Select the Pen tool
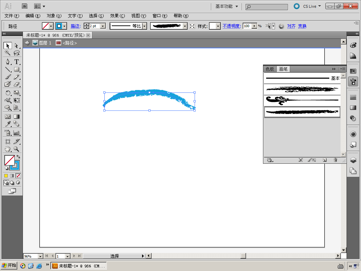Viewport: 361px width, 271px height. pyautogui.click(x=8, y=61)
